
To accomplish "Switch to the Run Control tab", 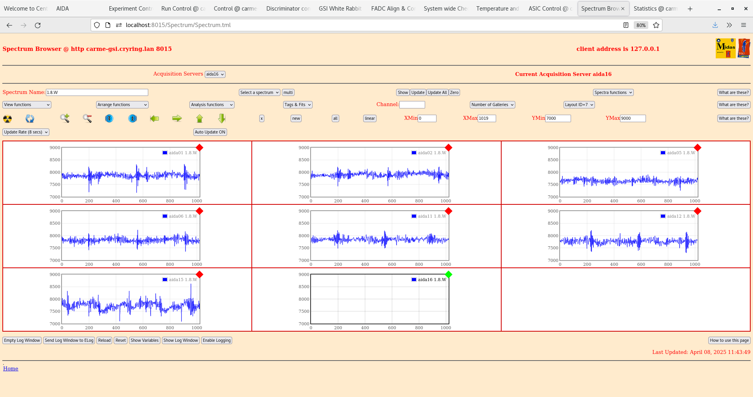I will pos(183,9).
